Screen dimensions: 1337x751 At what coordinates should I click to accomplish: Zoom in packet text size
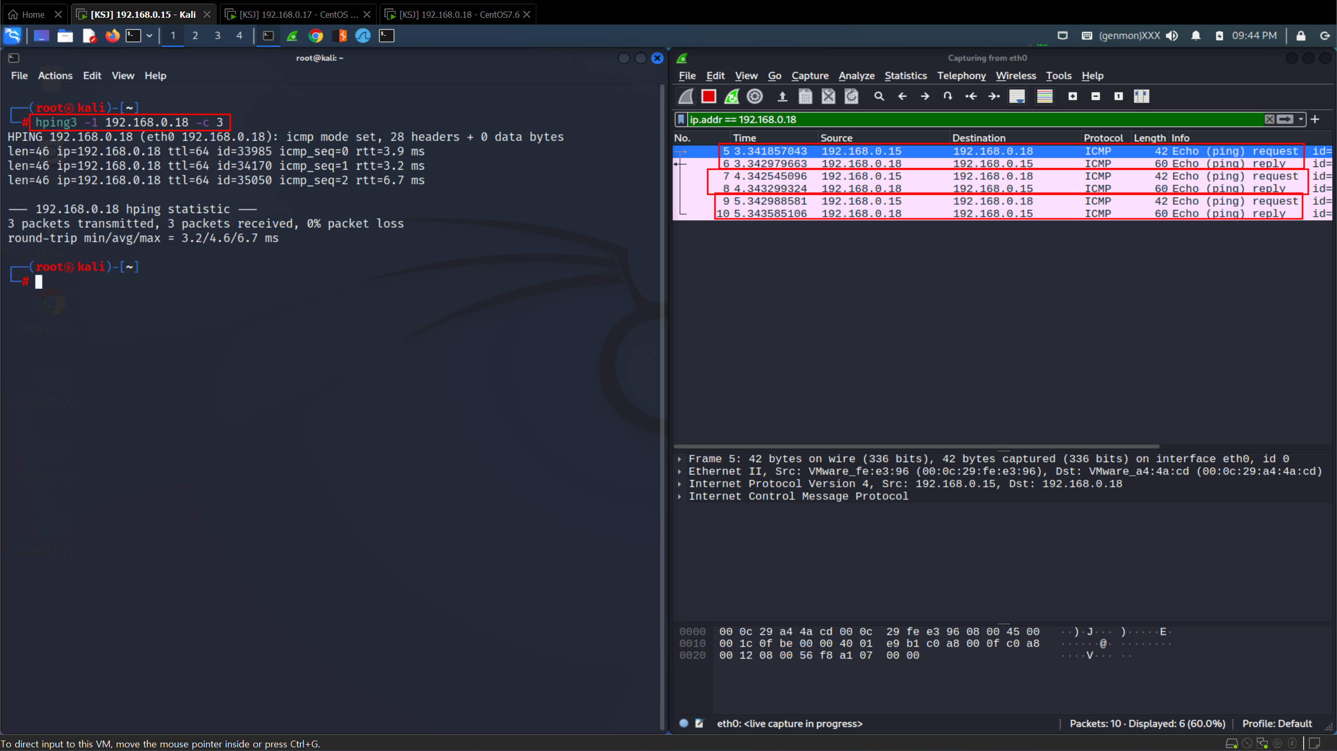1073,97
